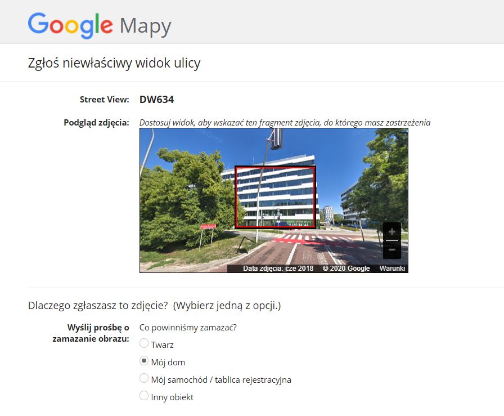This screenshot has height=416, width=504.
Task: Click the 'Podgląd zdjęcia:' label
Action: tap(96, 123)
